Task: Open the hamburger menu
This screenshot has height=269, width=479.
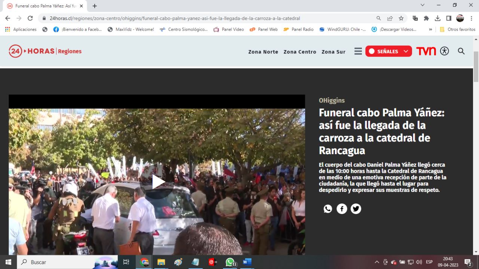Action: click(x=358, y=51)
